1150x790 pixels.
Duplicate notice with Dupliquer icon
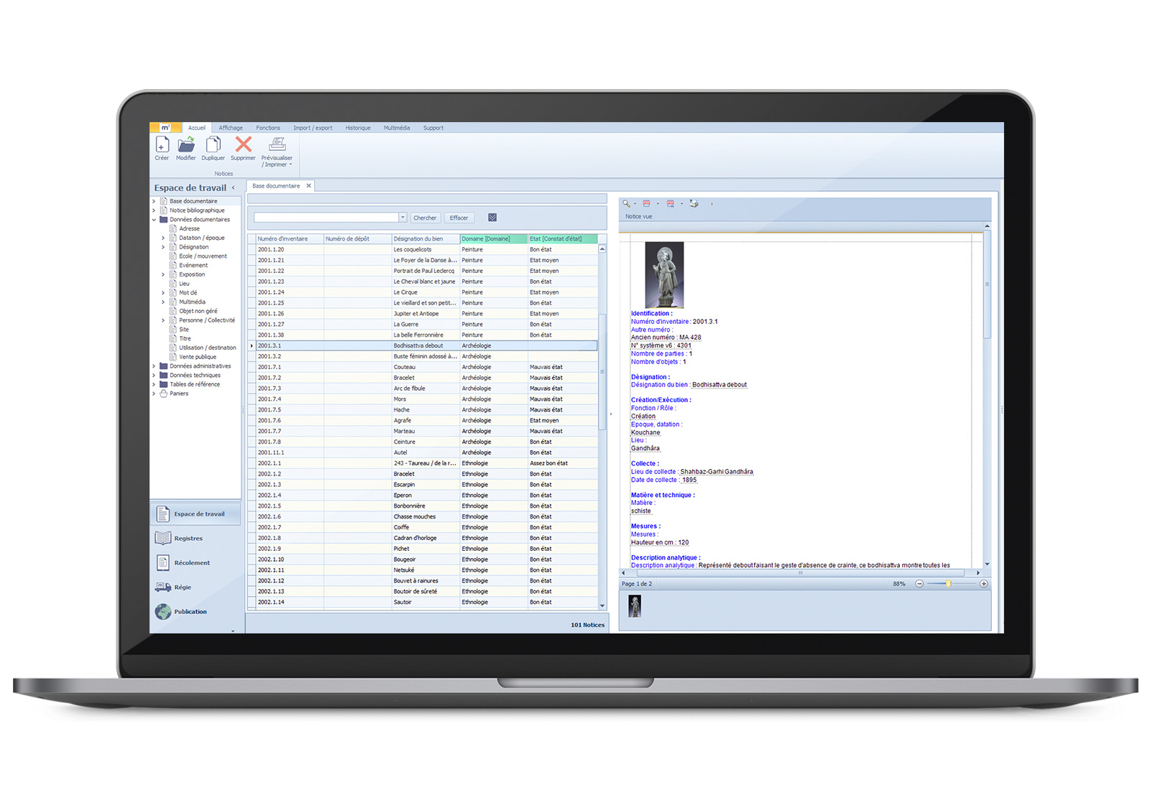tap(213, 145)
